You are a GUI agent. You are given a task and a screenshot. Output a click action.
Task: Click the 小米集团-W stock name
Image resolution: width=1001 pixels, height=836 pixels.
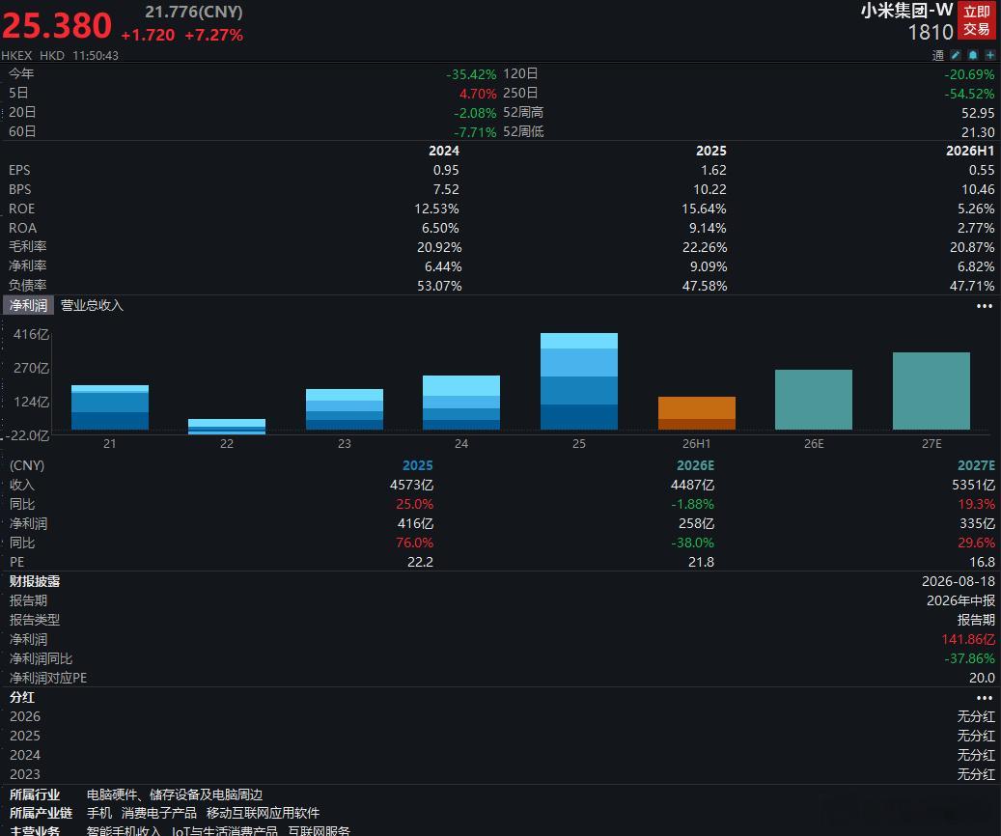[906, 11]
